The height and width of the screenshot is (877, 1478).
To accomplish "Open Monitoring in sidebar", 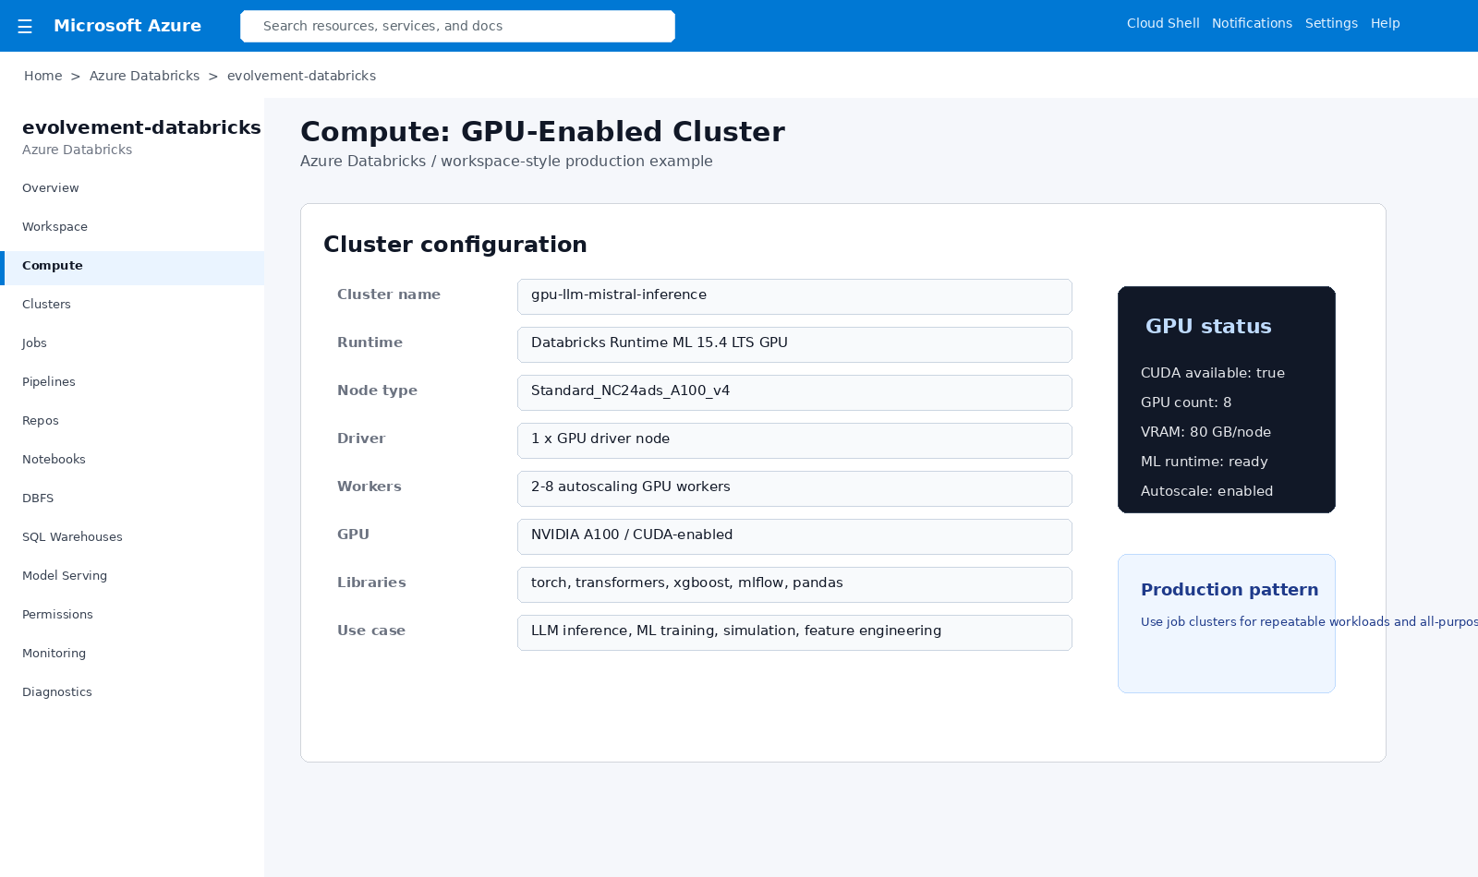I will 132,654.
